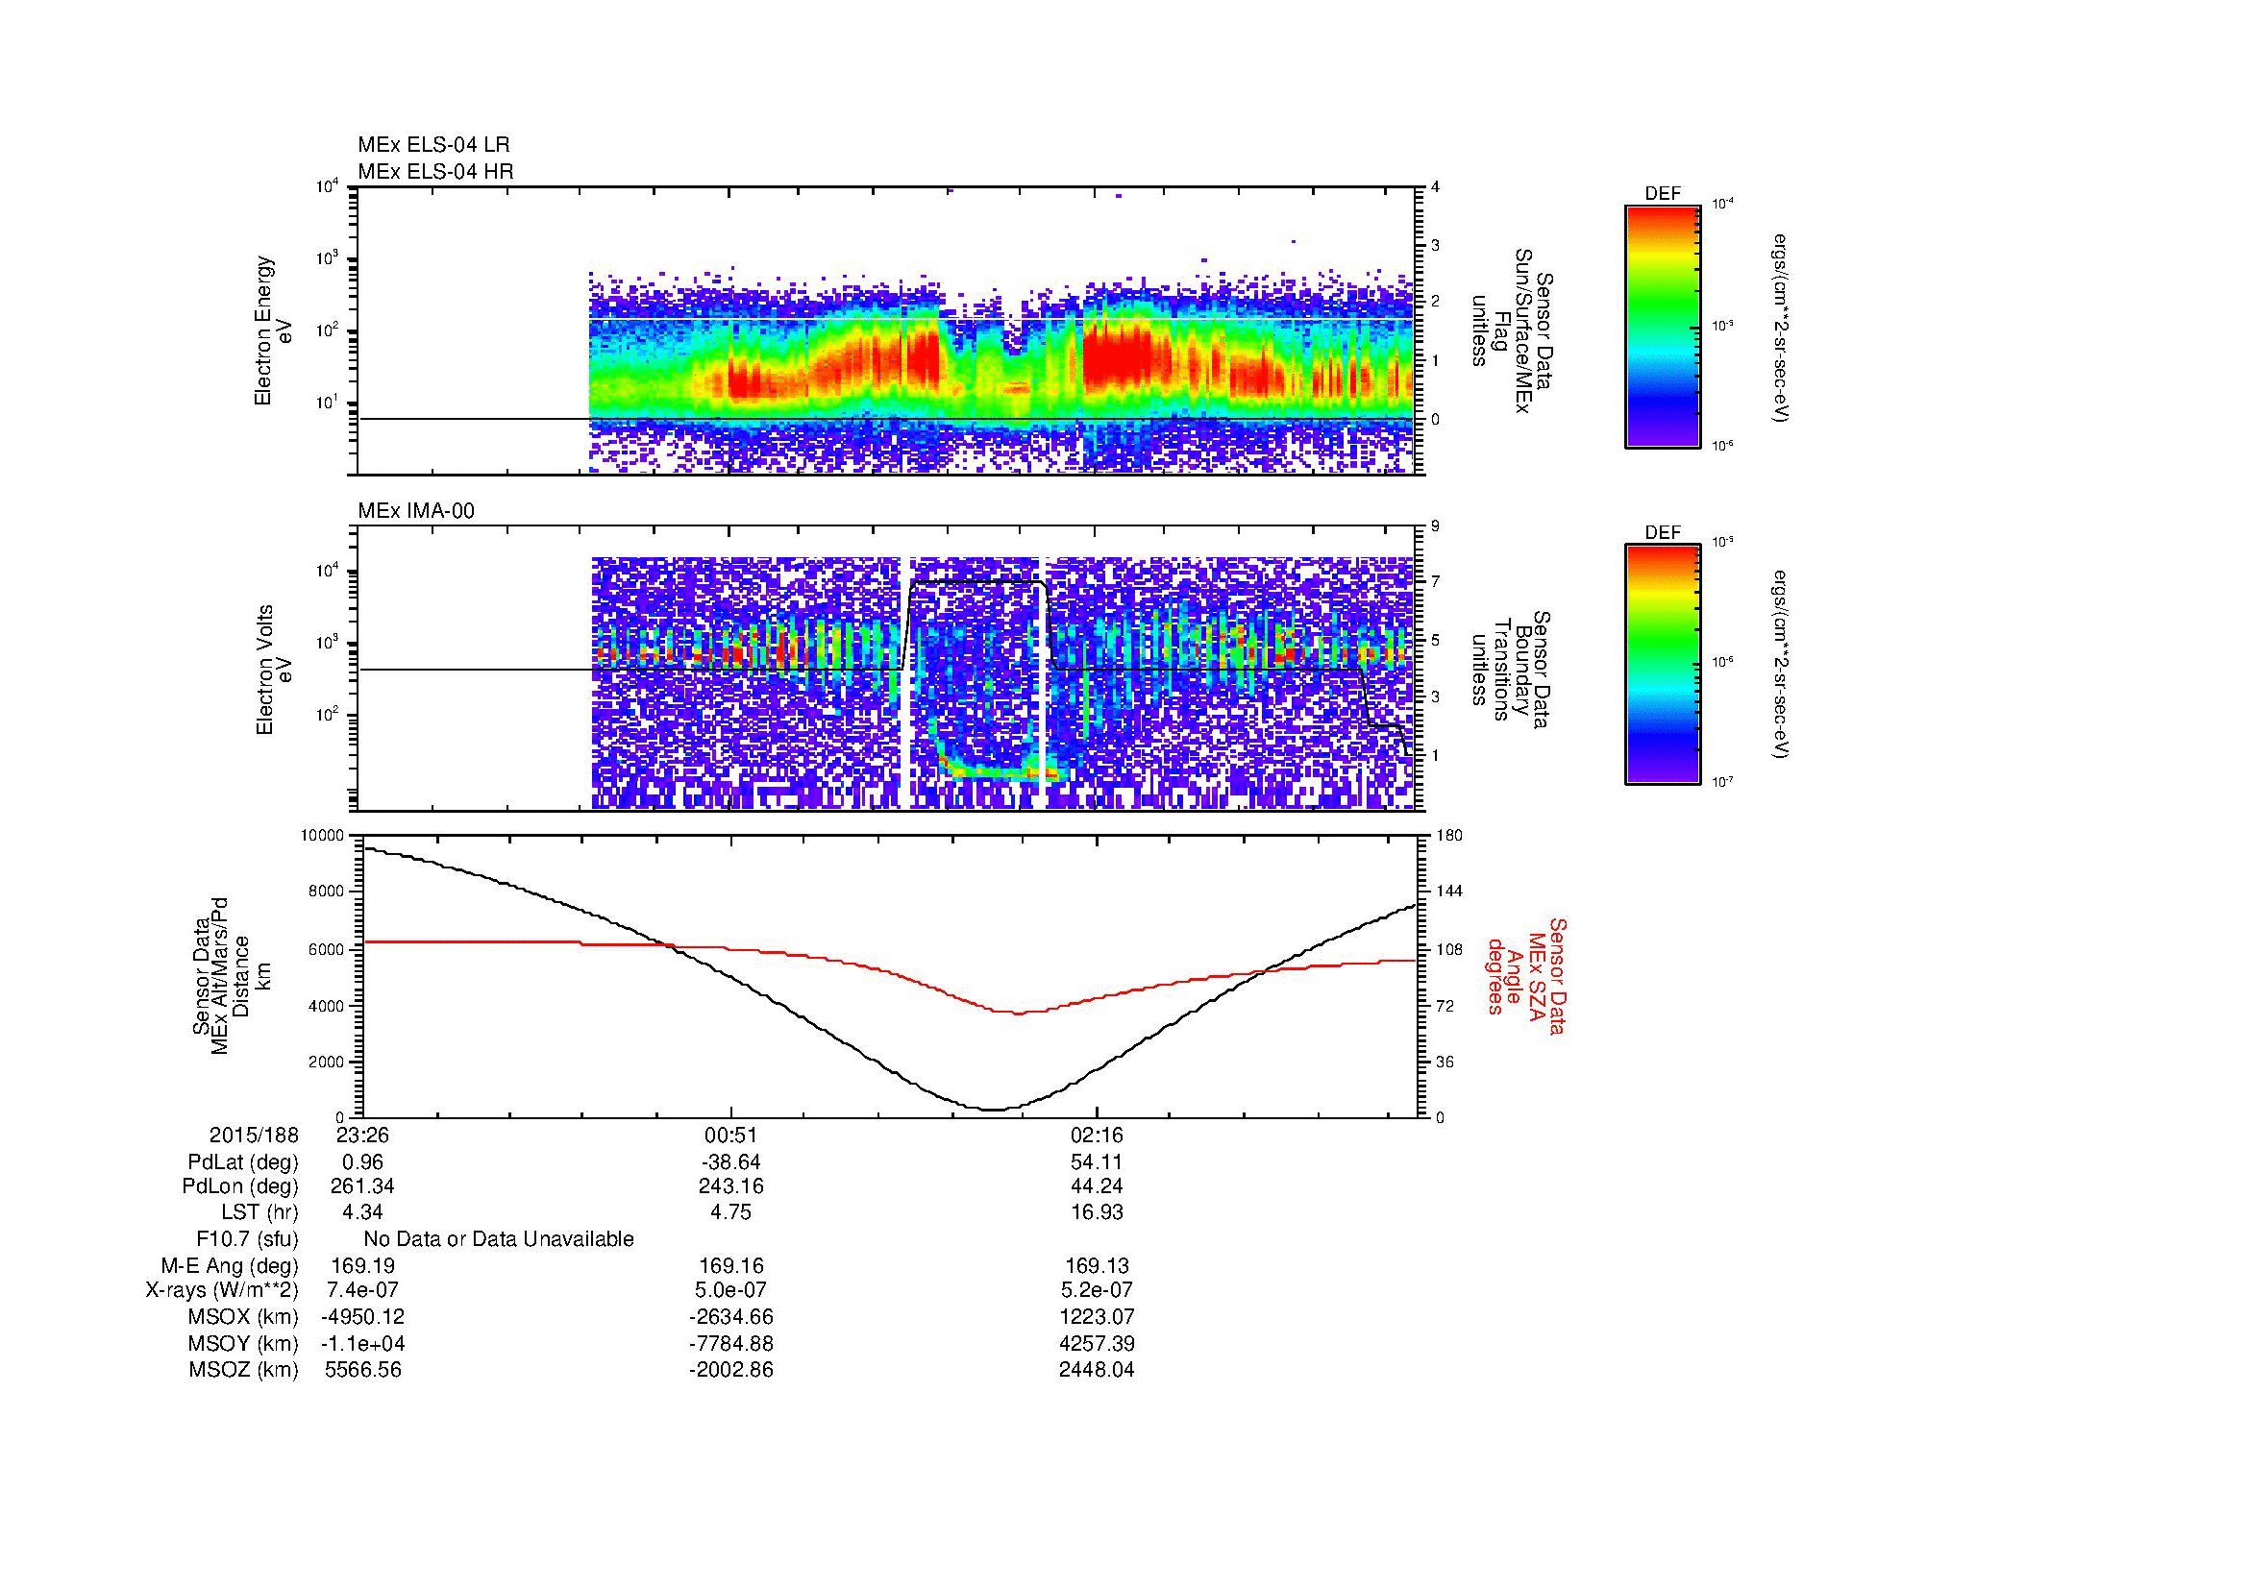Click the time tick label '02:16'

click(1097, 1135)
